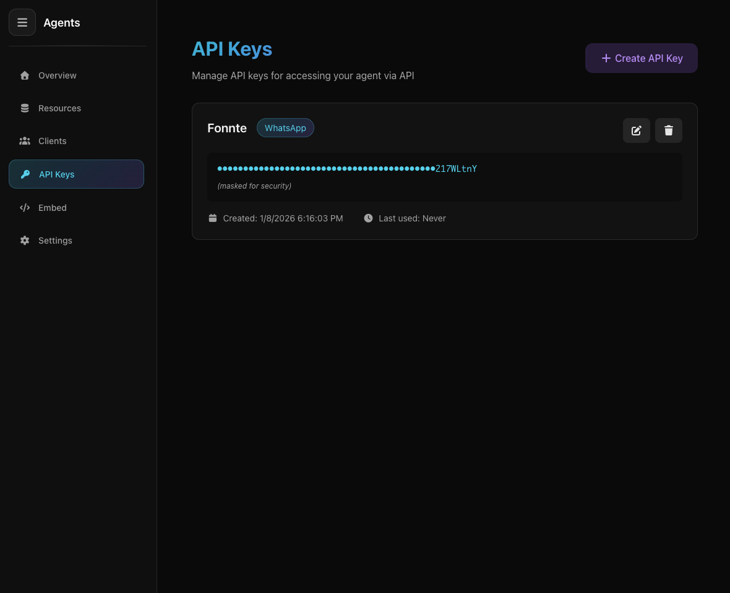Select the people icon for Clients

pyautogui.click(x=25, y=140)
